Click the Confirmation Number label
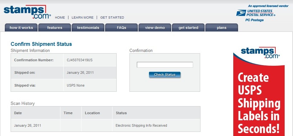The width and height of the screenshot is (293, 136). point(34,60)
